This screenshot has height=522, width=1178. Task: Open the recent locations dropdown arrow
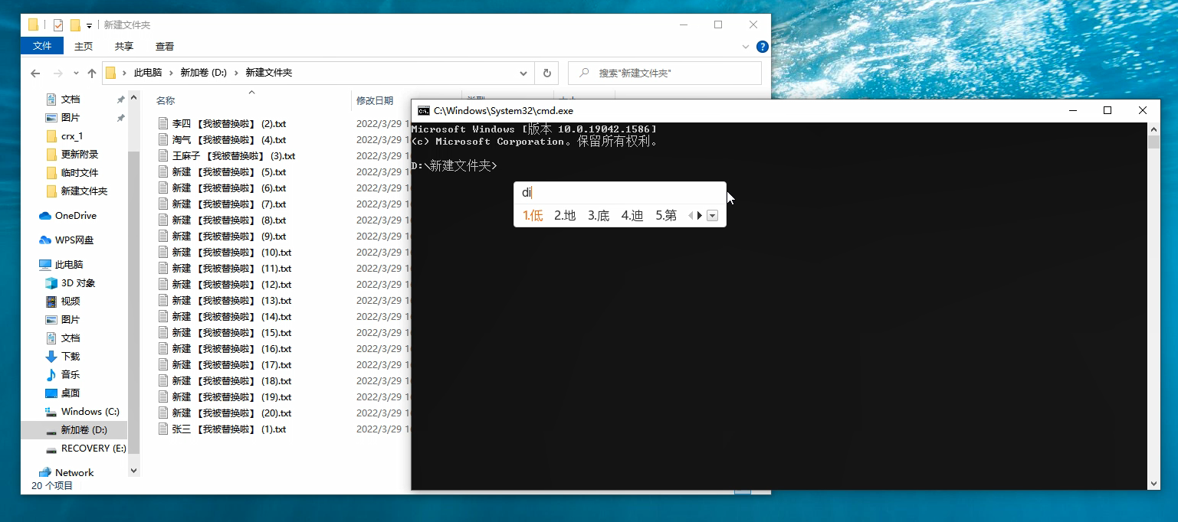pos(76,73)
